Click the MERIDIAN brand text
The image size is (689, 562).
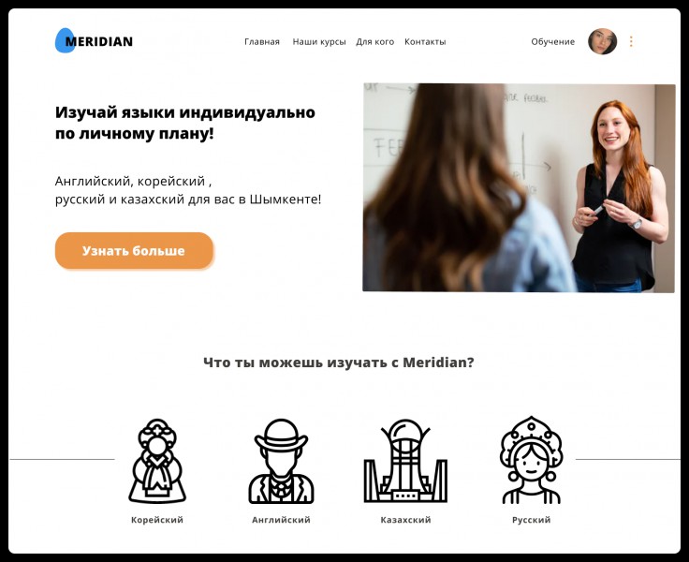pos(99,42)
